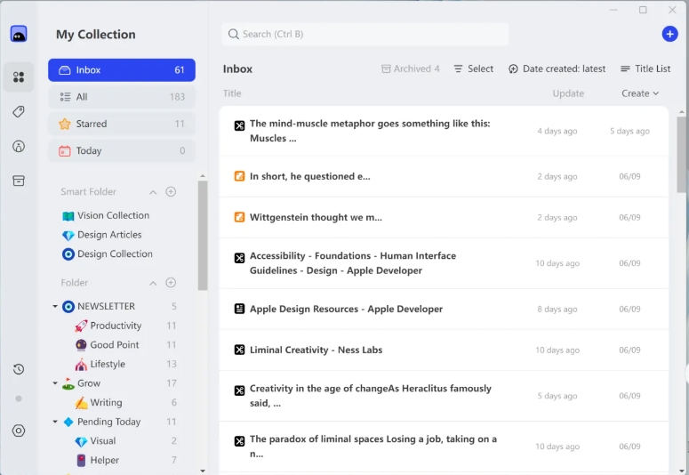Click the My Collection heading
689x475 pixels.
coord(96,35)
